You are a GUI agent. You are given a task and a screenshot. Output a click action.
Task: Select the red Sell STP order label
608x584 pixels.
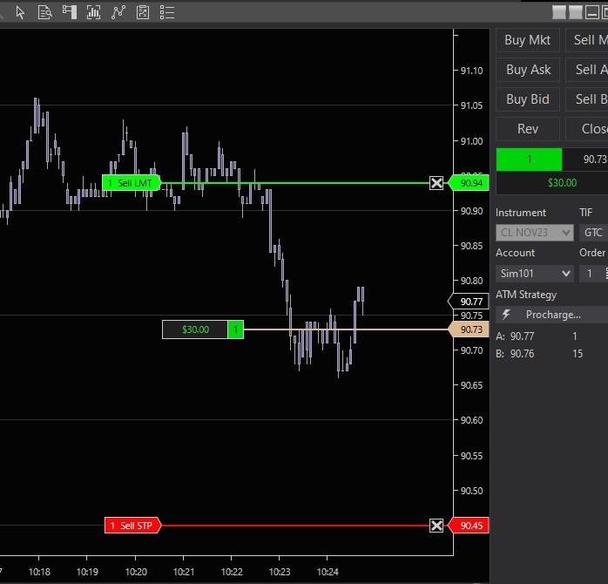pos(132,526)
